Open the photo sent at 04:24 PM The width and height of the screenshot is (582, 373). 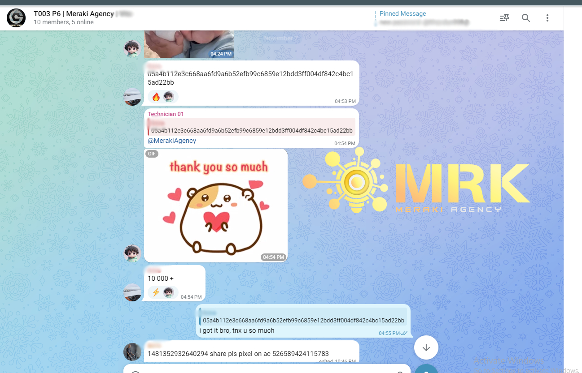click(x=189, y=44)
